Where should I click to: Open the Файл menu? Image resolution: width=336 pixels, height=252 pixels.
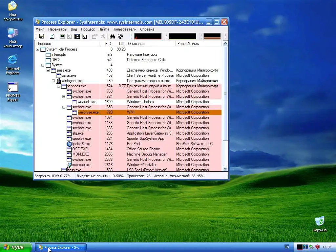40,29
